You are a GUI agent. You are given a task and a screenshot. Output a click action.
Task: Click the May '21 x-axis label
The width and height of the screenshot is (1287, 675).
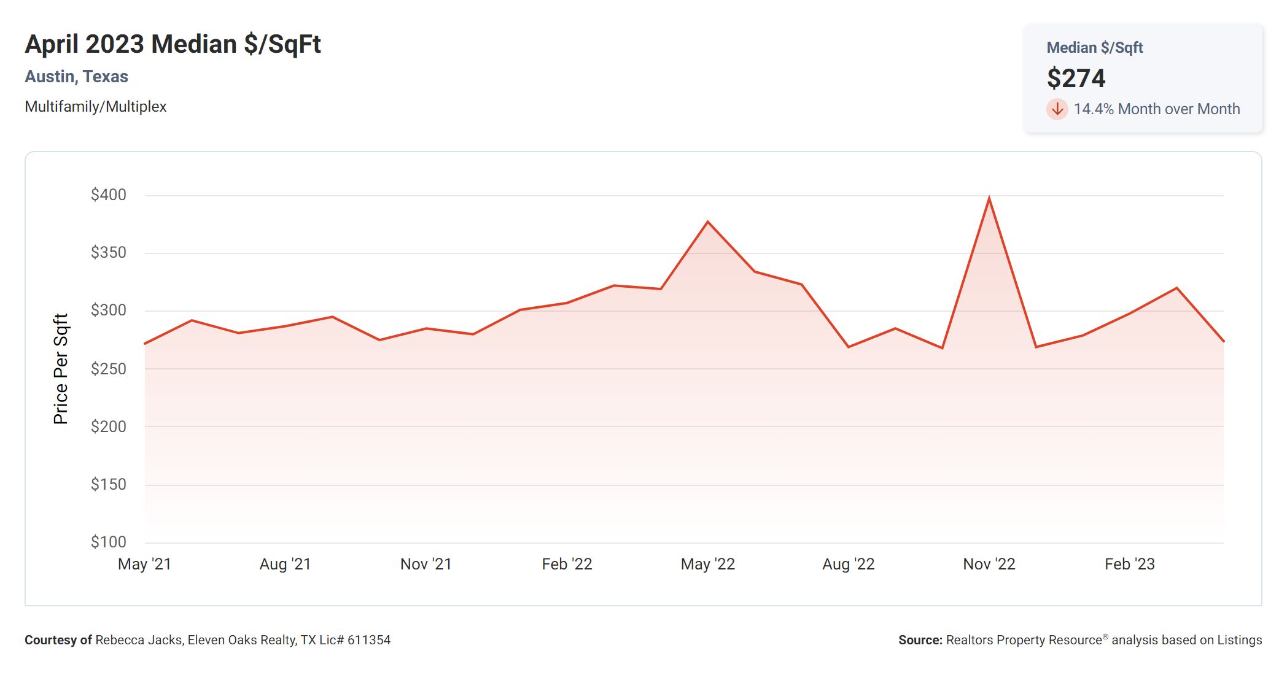(x=144, y=564)
